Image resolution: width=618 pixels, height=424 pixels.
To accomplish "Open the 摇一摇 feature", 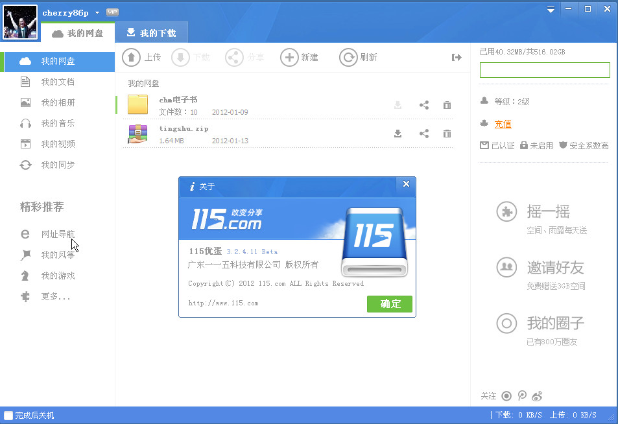I will 542,218.
